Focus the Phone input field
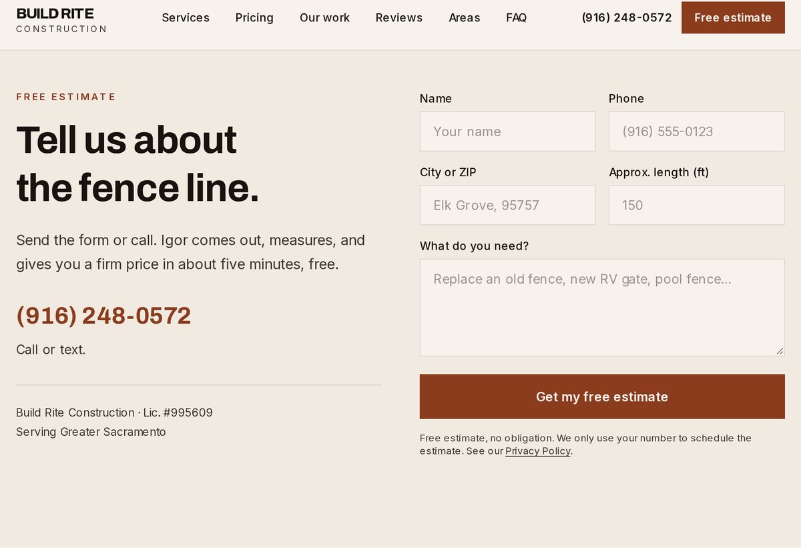Image resolution: width=801 pixels, height=548 pixels. (697, 131)
